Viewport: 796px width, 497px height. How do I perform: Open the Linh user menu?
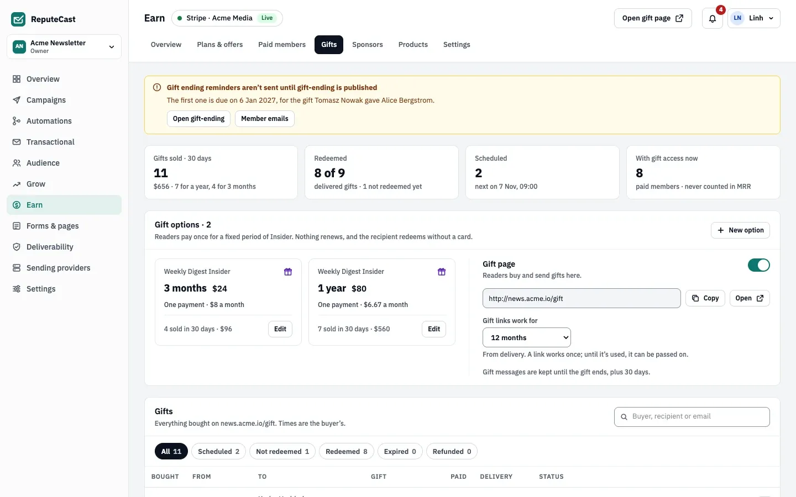(x=754, y=18)
